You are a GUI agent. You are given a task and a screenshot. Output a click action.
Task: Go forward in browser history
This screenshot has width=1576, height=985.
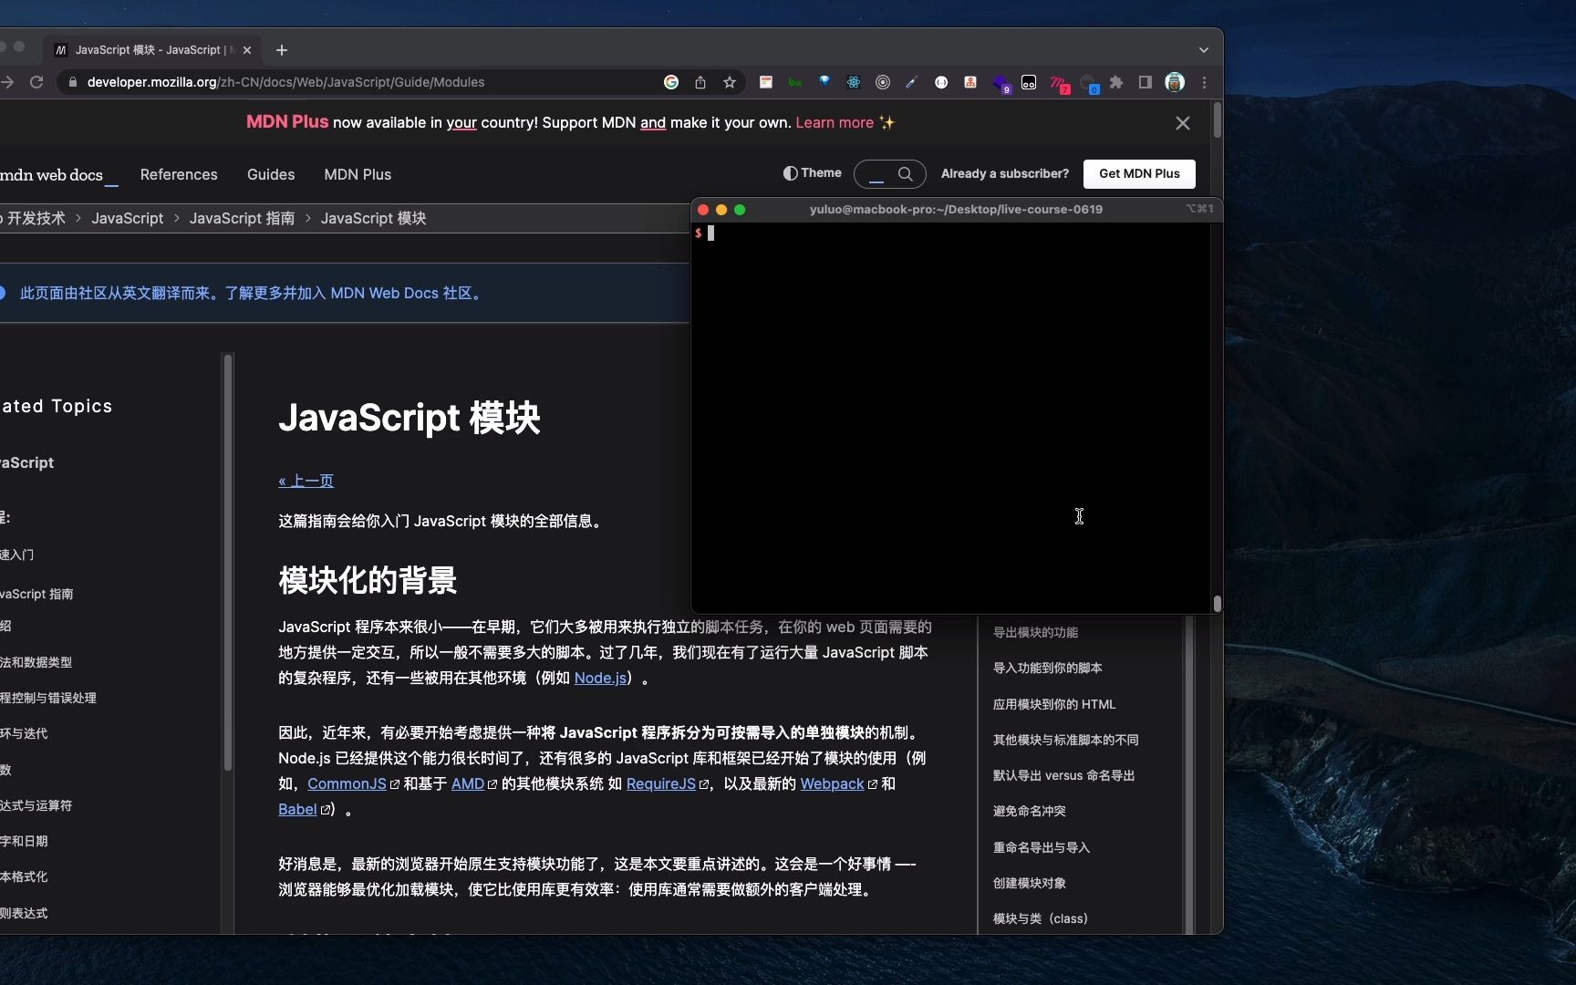pyautogui.click(x=7, y=82)
